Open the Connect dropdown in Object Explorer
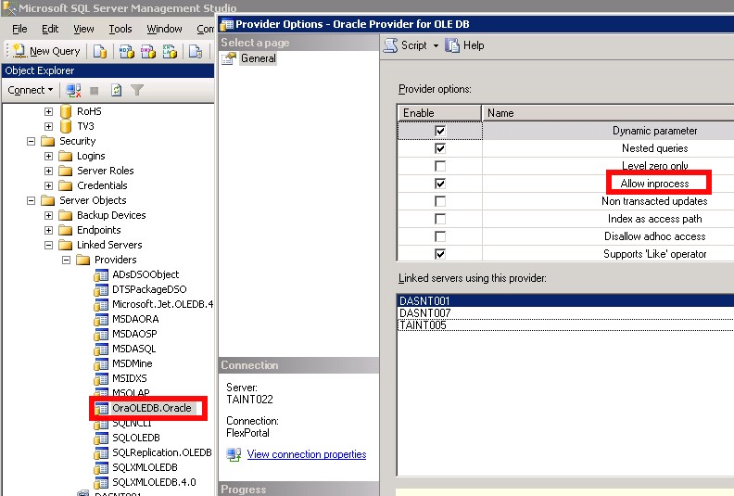 [x=30, y=90]
